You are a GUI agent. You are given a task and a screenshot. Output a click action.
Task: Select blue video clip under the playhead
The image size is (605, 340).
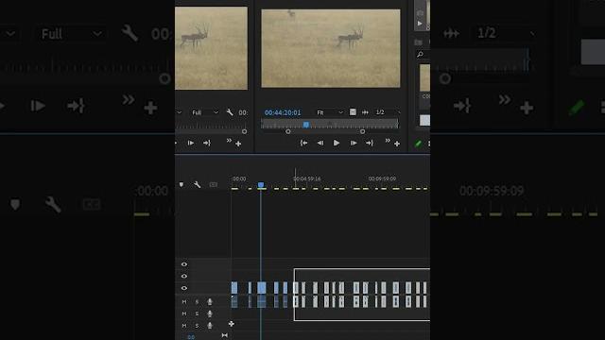pyautogui.click(x=262, y=288)
